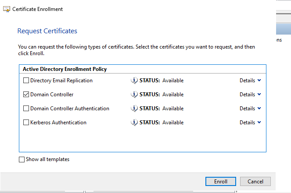Enable the Directory Email Replication checkbox

pyautogui.click(x=26, y=81)
